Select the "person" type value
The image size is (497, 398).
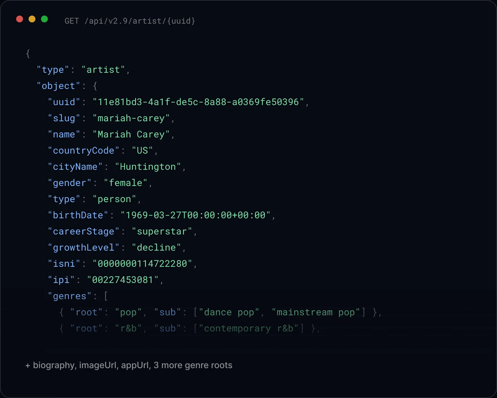click(x=114, y=199)
